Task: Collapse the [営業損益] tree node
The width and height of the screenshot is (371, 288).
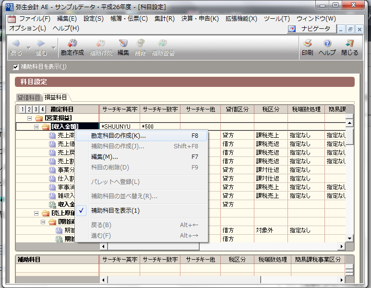Action: (x=29, y=118)
